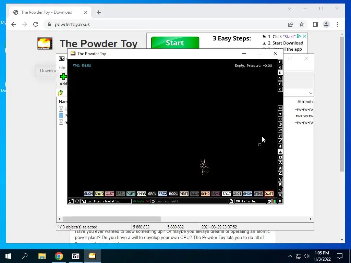Open the Favorites bookmark category icon

coord(280,185)
